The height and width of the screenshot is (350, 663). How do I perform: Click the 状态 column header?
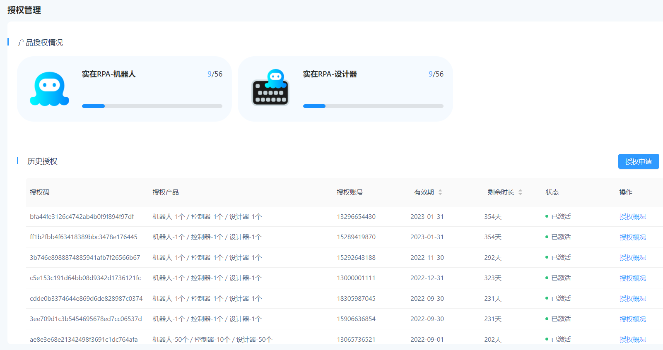[552, 192]
